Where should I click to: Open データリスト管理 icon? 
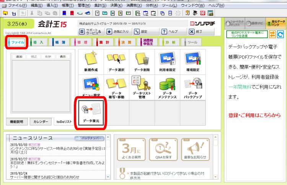[x=142, y=87]
